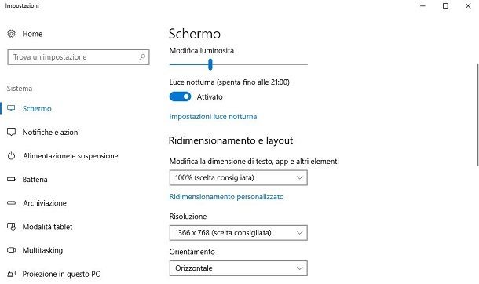The height and width of the screenshot is (284, 479).
Task: Go to Notifiche e azioni section
Action: (x=51, y=132)
